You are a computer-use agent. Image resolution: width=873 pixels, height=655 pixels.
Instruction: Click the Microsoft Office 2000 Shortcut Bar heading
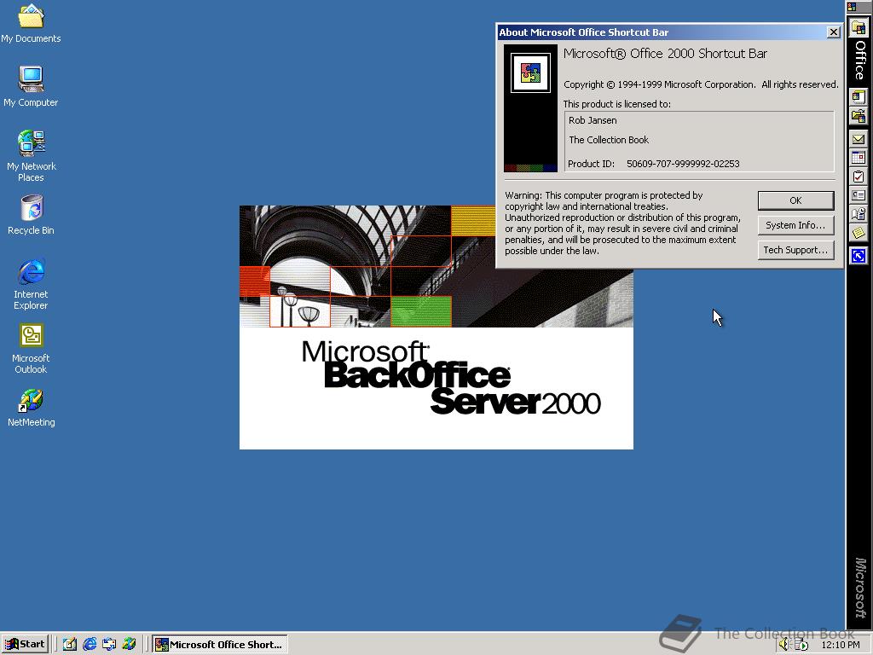665,54
